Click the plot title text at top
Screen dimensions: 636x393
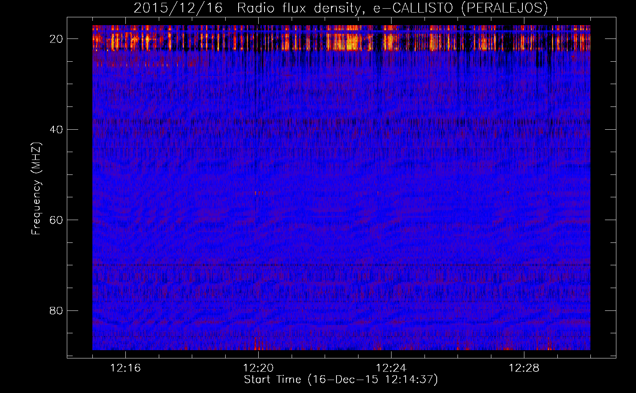[340, 8]
